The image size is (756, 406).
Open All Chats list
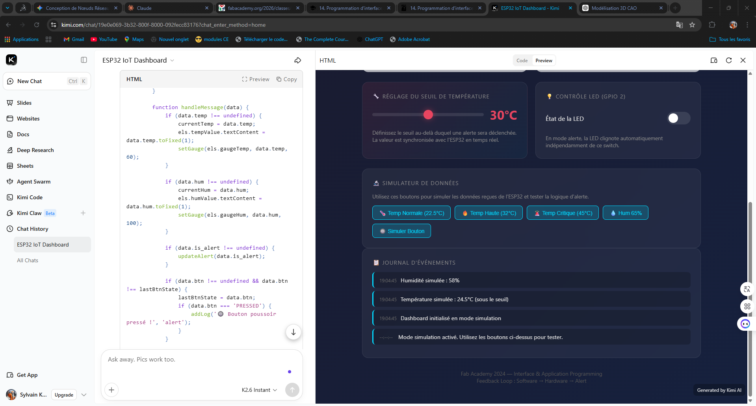(x=28, y=260)
